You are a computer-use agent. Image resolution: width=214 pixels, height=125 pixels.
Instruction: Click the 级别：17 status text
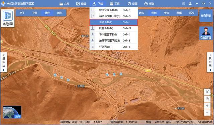coord(77,122)
